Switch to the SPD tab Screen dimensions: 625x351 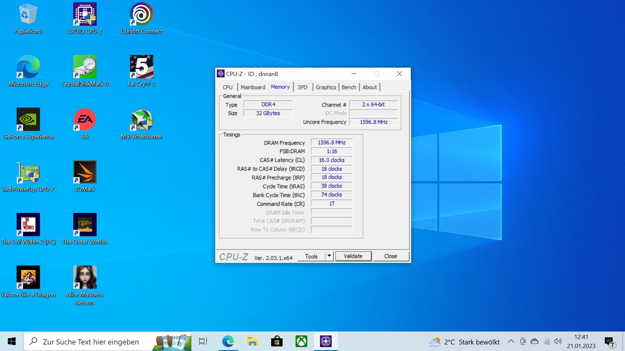tap(302, 87)
